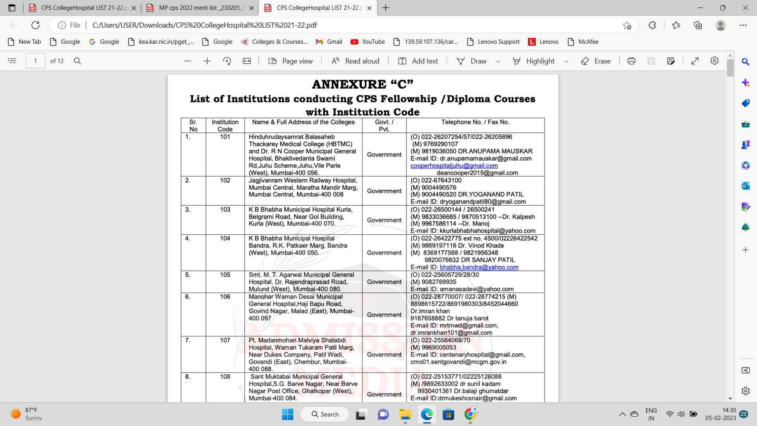This screenshot has width=757, height=426.
Task: Open the clock and date panel
Action: click(x=720, y=414)
